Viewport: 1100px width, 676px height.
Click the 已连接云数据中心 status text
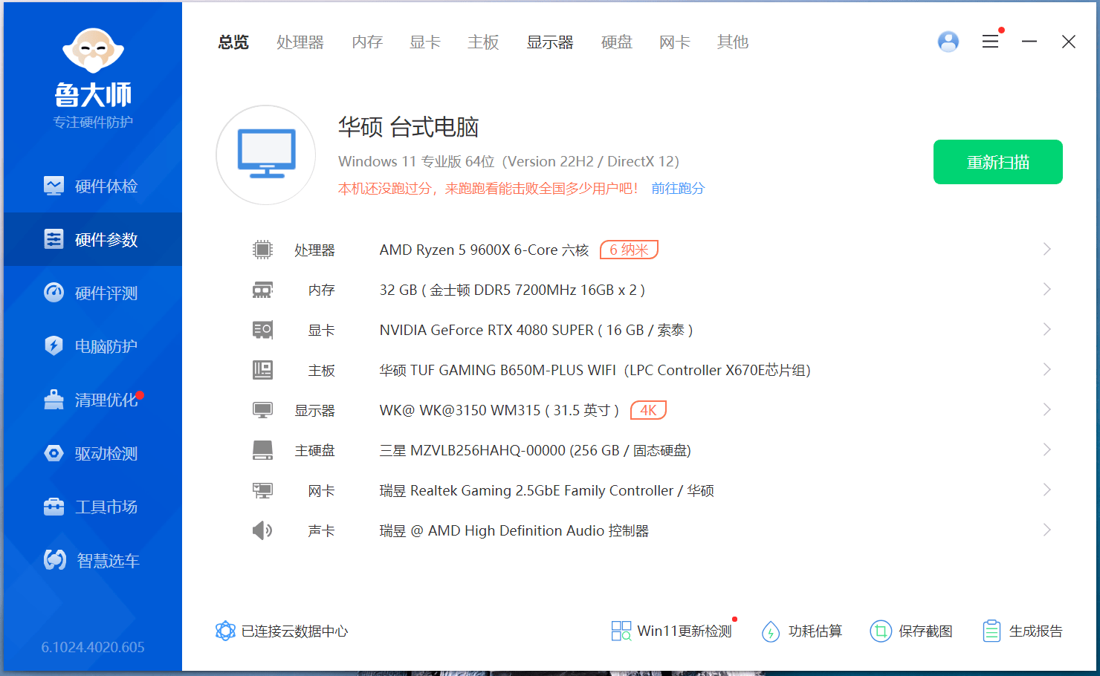(295, 631)
